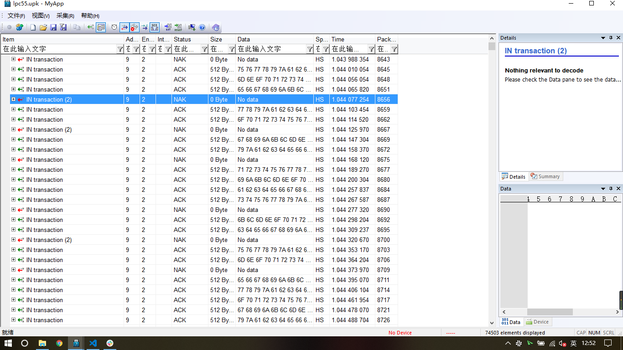Expand selected IN transaction (2) packet 8656
Viewport: 623px width, 350px height.
pyautogui.click(x=13, y=99)
